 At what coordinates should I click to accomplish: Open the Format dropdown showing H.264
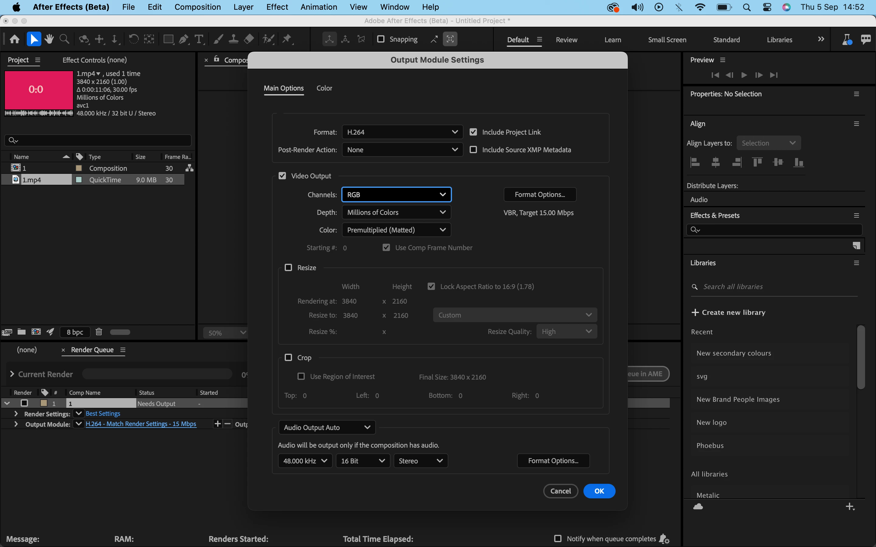(402, 132)
